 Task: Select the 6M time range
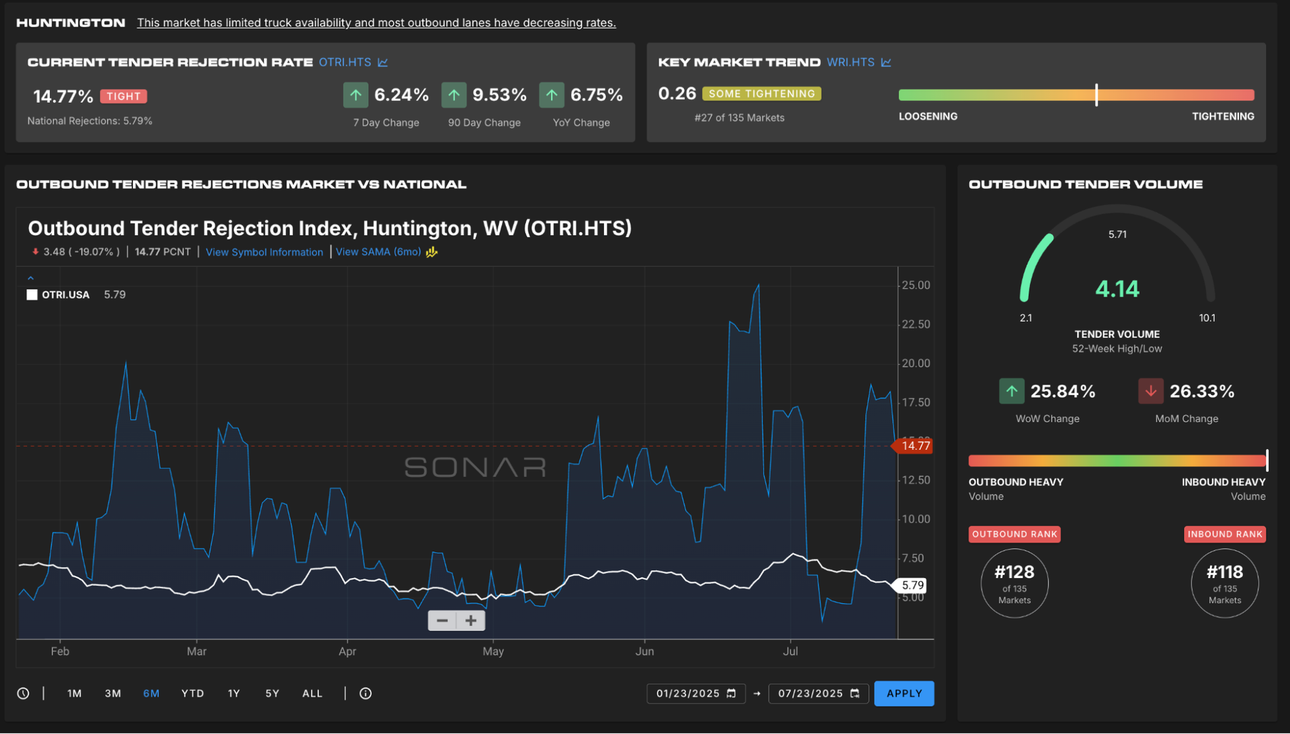coord(151,693)
